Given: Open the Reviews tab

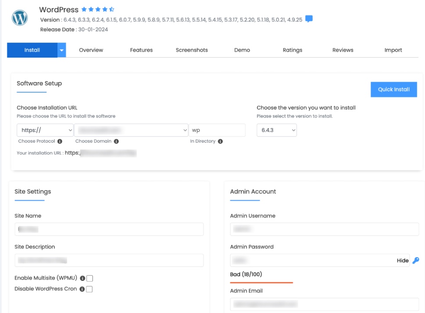Looking at the screenshot, I should (343, 50).
